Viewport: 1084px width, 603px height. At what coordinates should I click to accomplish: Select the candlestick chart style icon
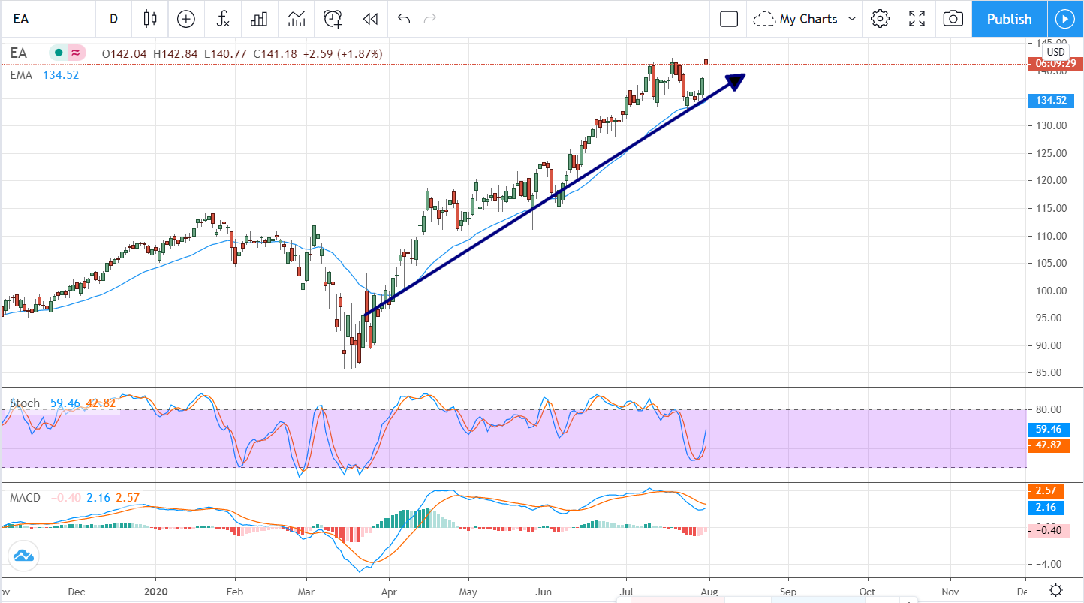(149, 18)
